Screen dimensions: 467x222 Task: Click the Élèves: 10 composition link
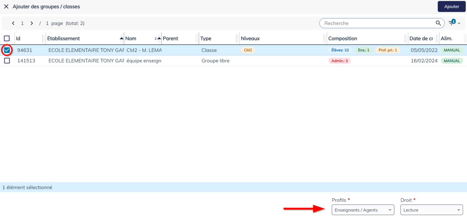click(340, 50)
